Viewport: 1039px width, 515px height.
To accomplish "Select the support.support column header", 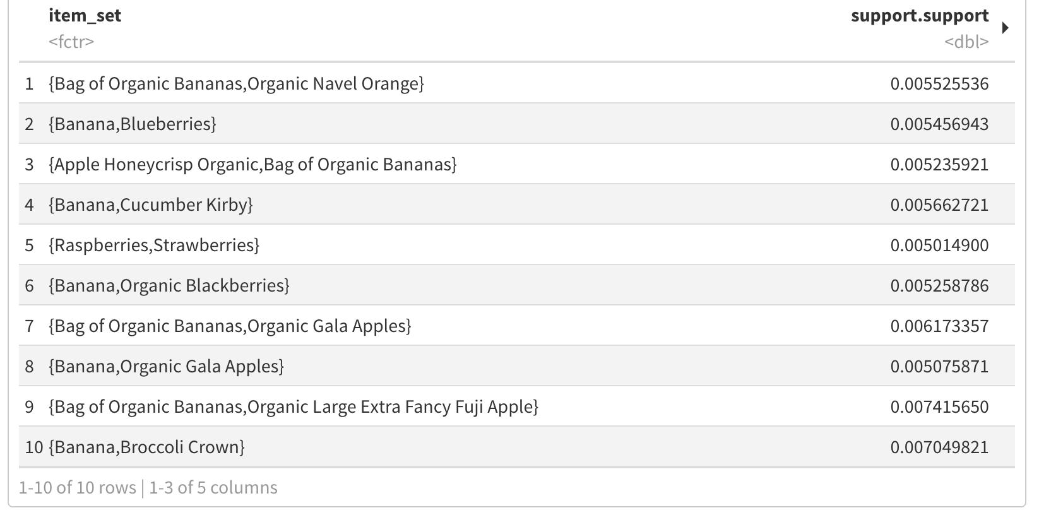I will (920, 16).
